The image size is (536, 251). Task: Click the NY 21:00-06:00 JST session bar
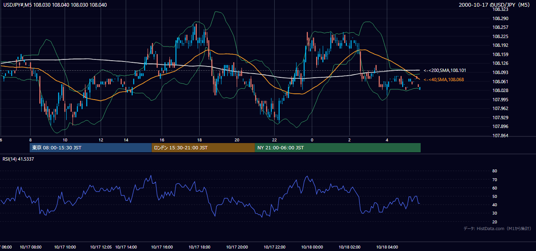338,148
